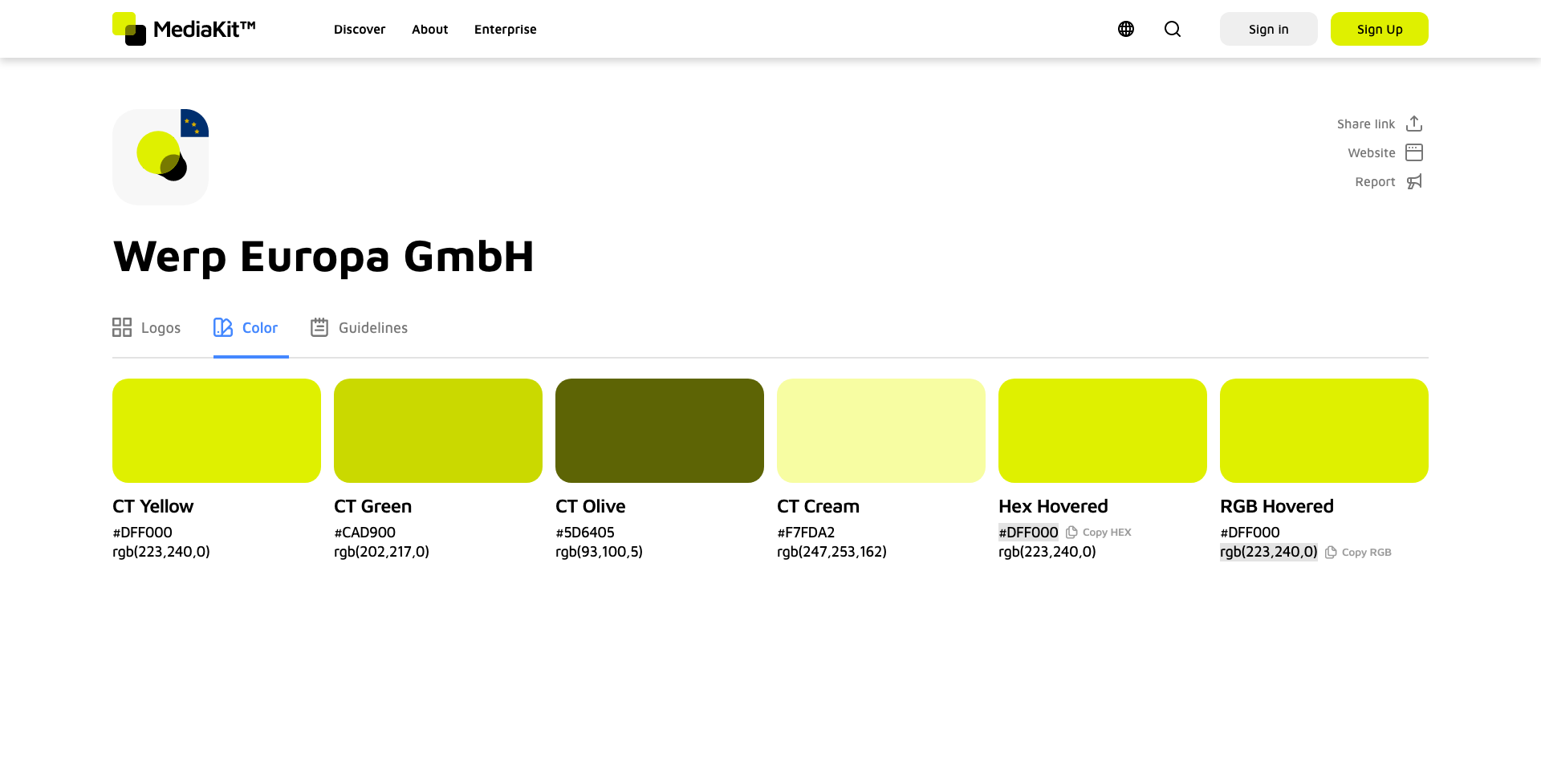Viewport: 1541px width, 770px height.
Task: Click the rgb(247,253,162) value
Action: coord(832,552)
